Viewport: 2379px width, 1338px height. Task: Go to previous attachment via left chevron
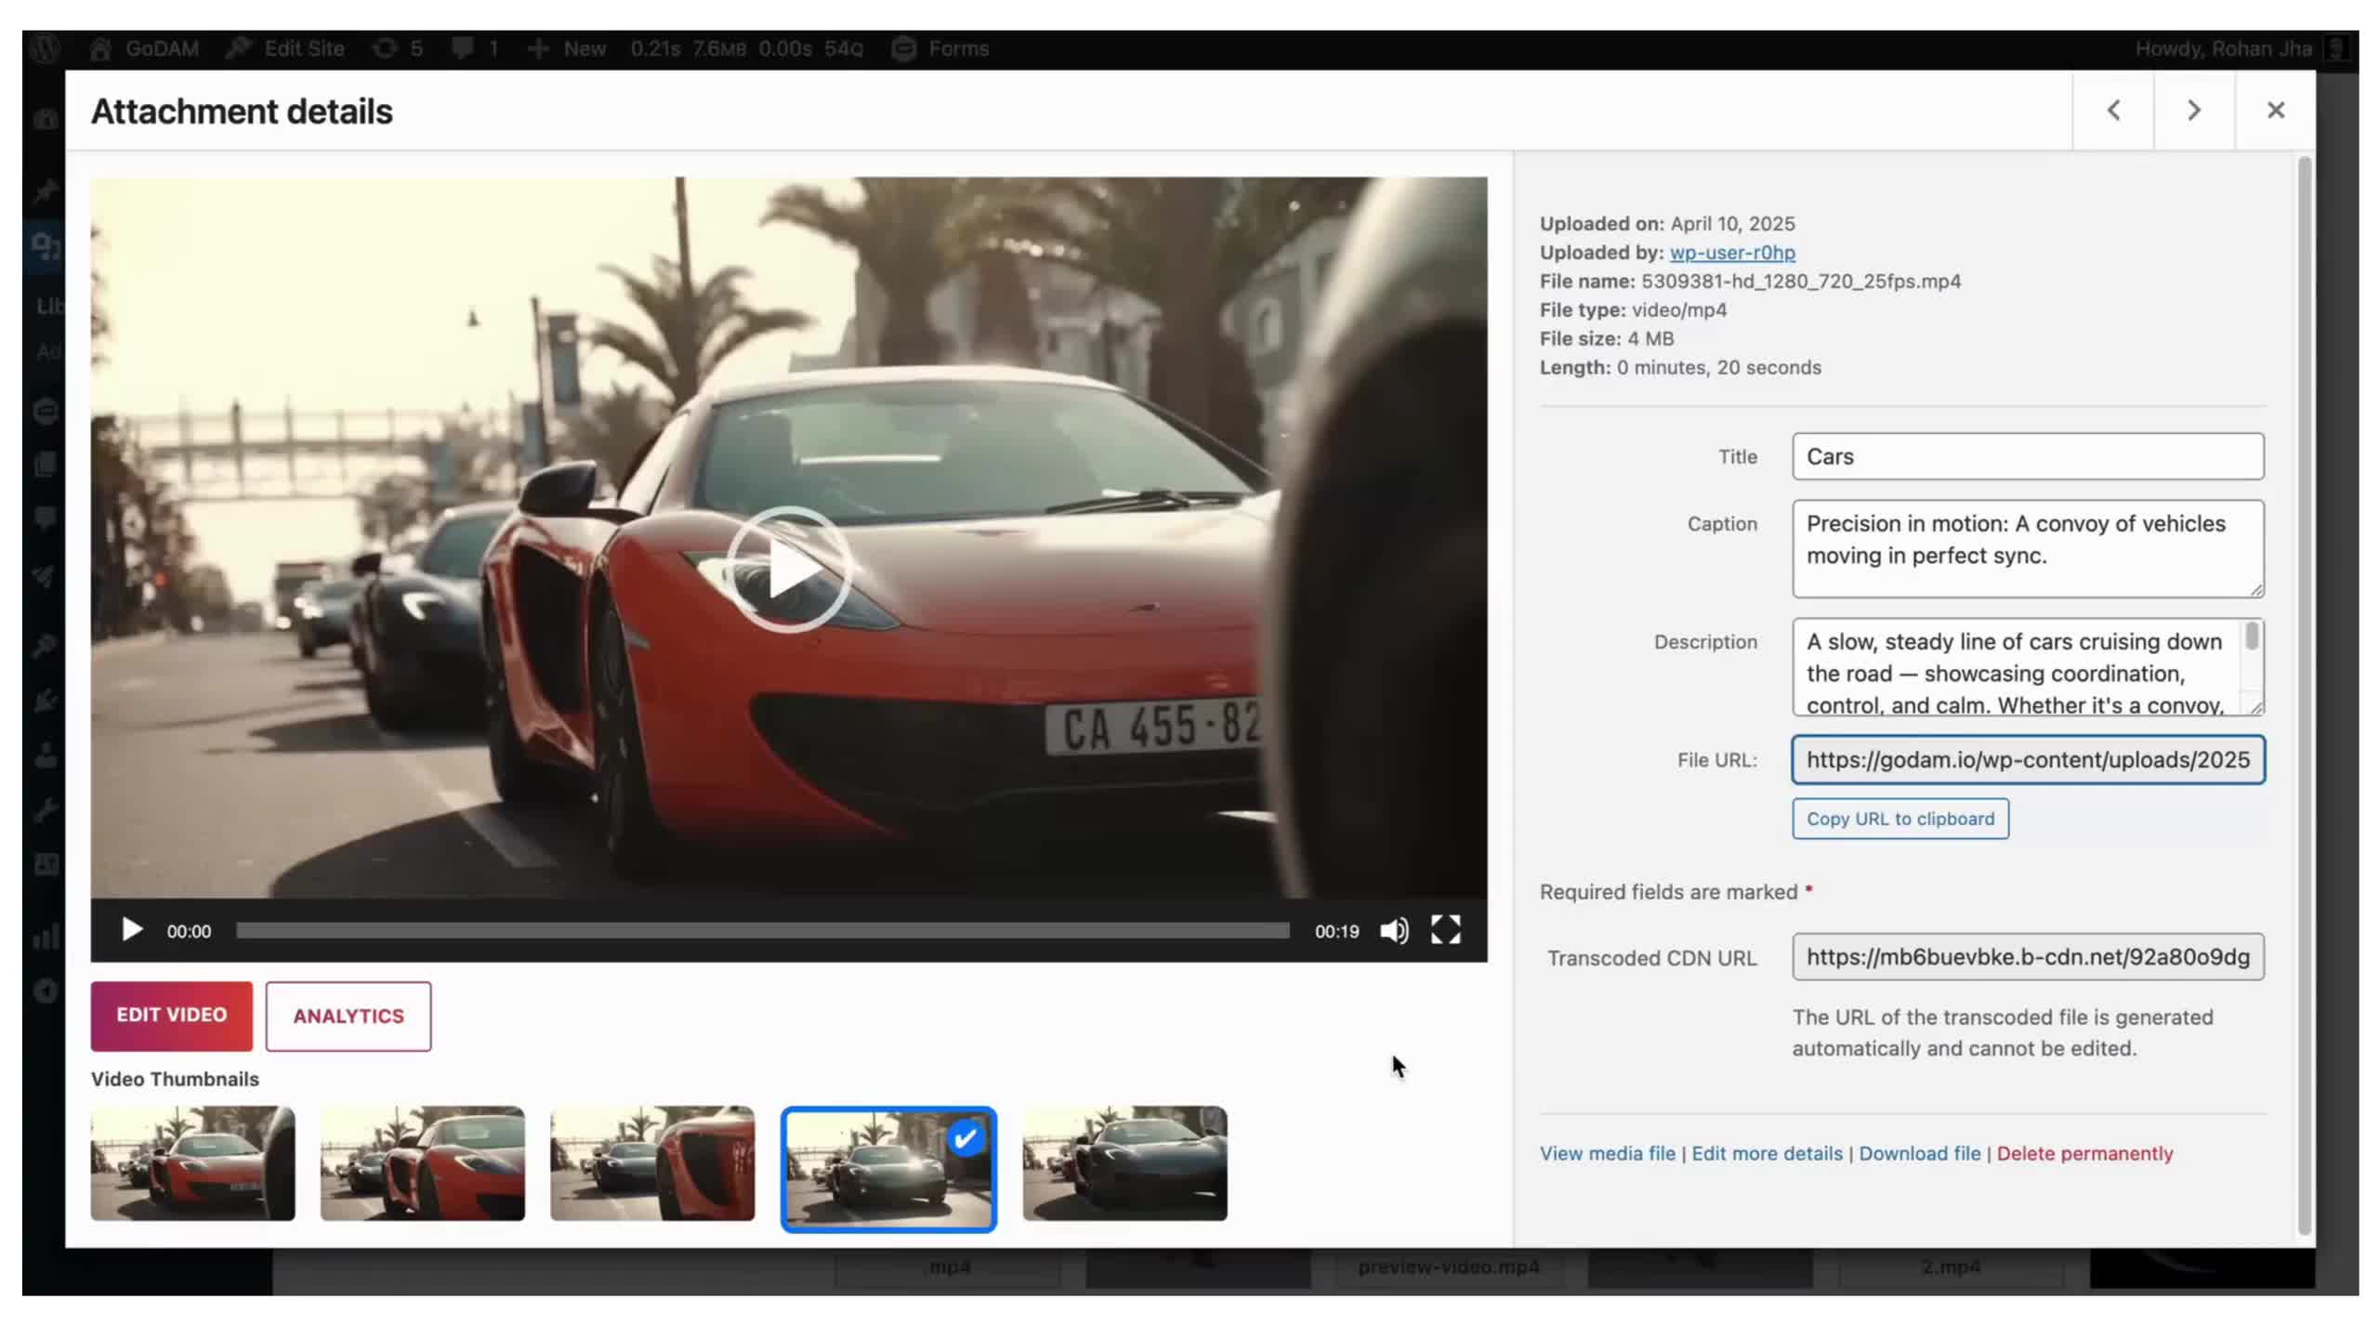pos(2113,110)
